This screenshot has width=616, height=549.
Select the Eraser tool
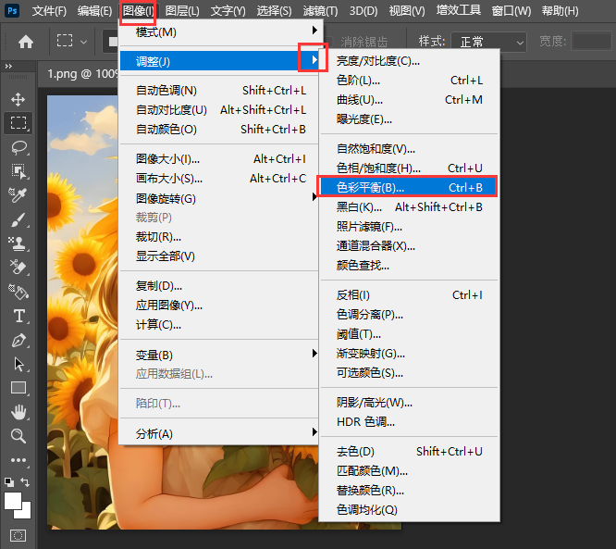point(18,268)
